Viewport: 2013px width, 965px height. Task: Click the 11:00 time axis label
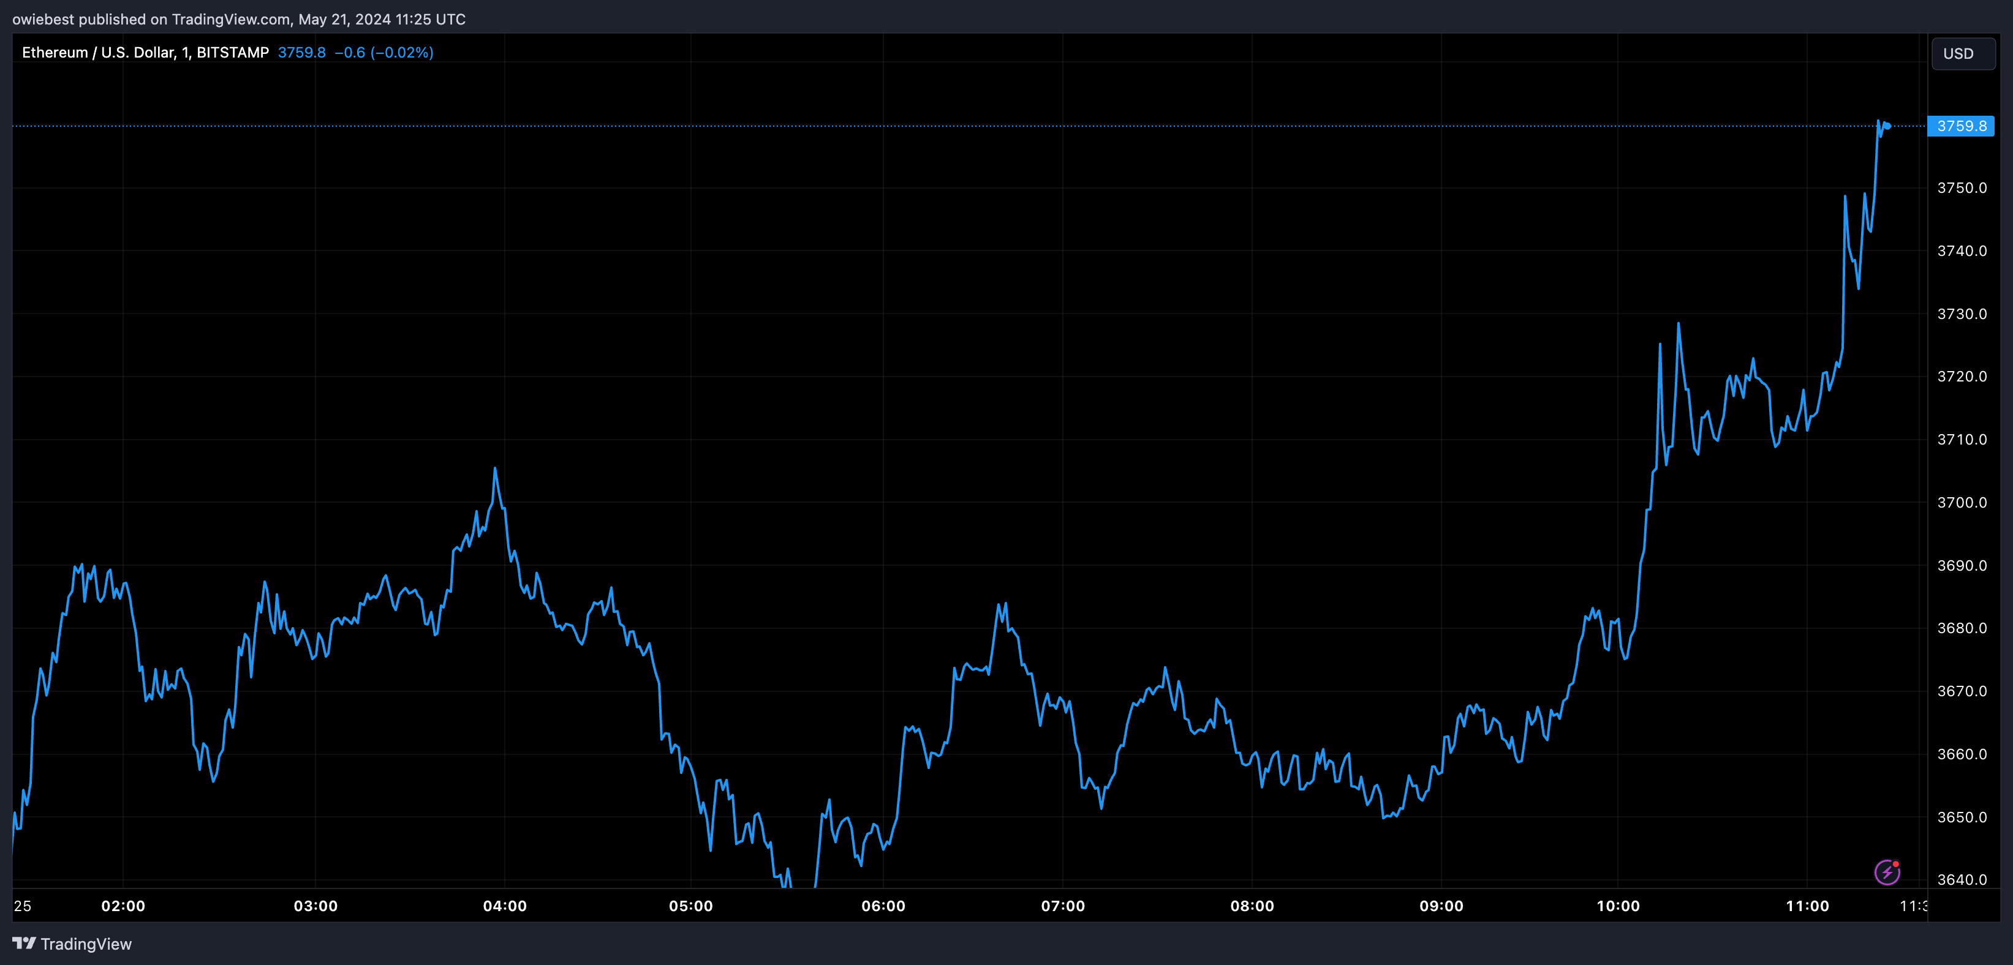[x=1807, y=906]
